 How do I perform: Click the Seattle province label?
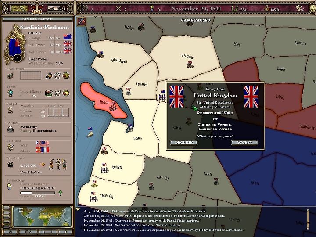pyautogui.click(x=137, y=139)
